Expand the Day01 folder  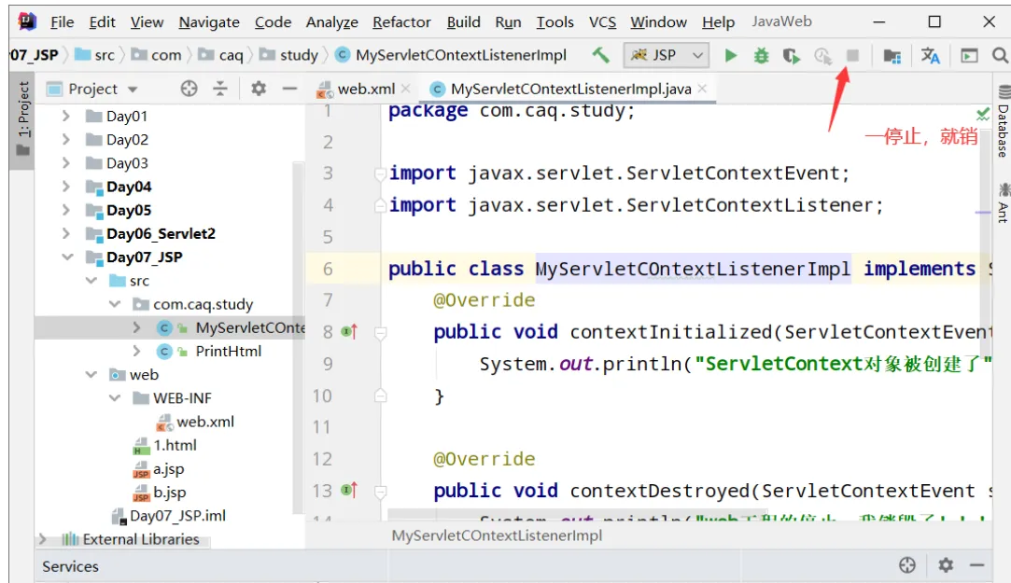coord(65,116)
